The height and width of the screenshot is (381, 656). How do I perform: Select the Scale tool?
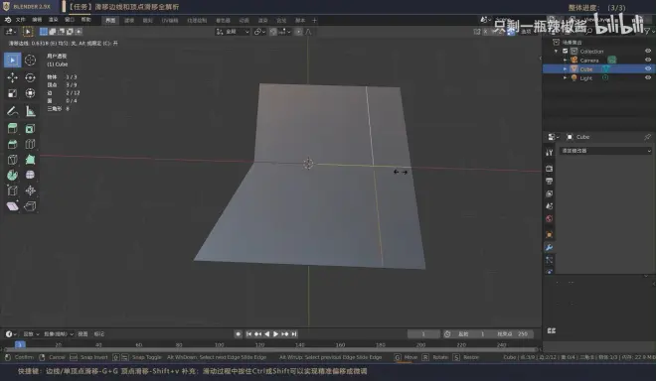point(13,93)
